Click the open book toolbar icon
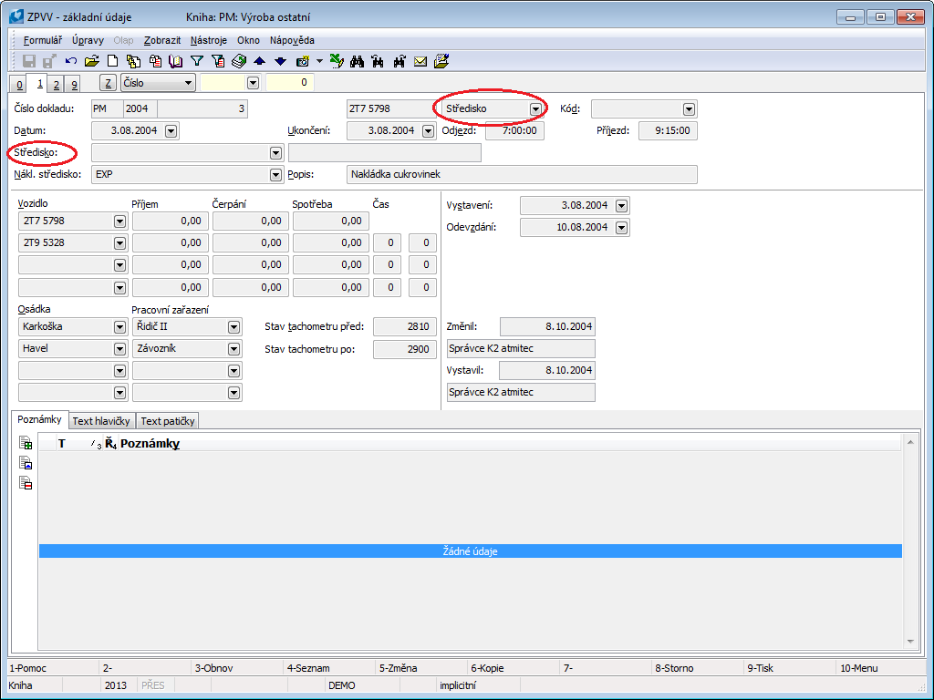 click(x=176, y=61)
